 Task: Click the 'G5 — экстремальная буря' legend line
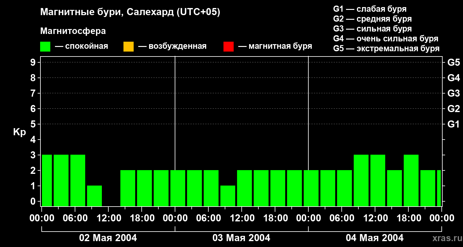(386, 48)
